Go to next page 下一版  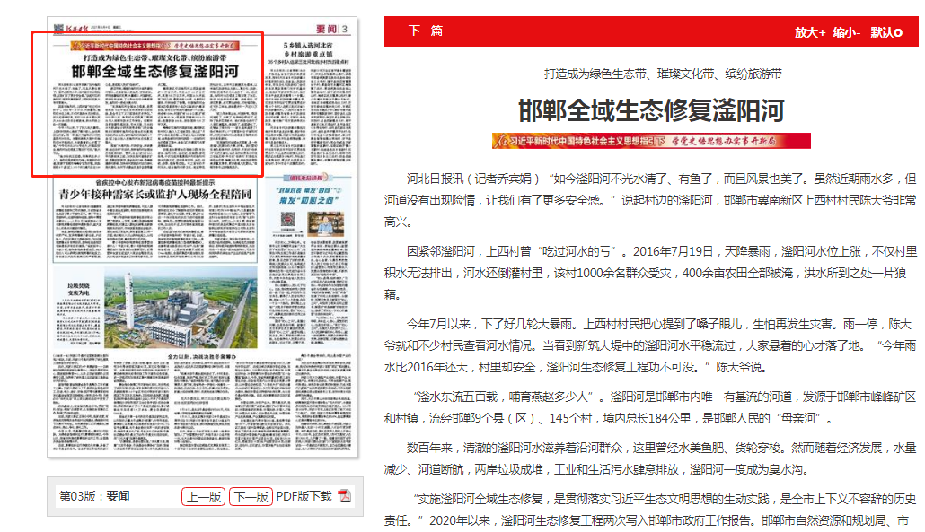pos(251,497)
